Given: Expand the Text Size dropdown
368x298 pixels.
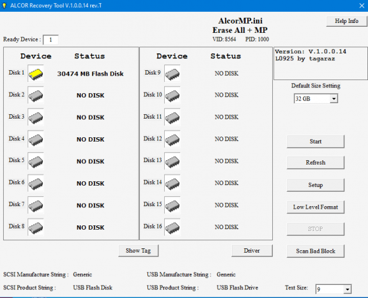Looking at the screenshot, I should 333,289.
